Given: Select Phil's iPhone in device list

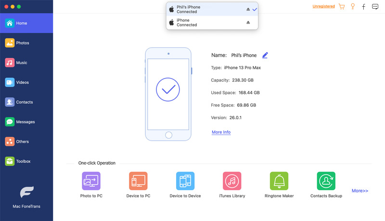Looking at the screenshot, I should point(202,10).
